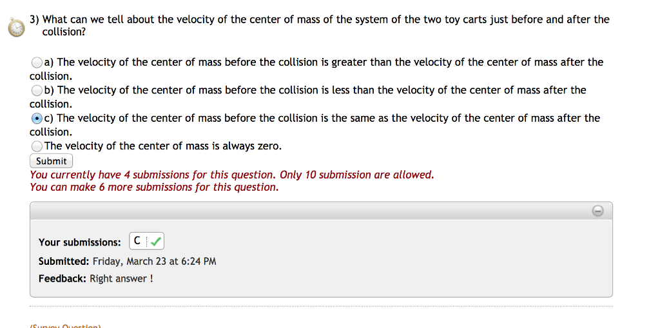Click the '6 more submissions' red notice
The width and height of the screenshot is (660, 328).
(154, 187)
